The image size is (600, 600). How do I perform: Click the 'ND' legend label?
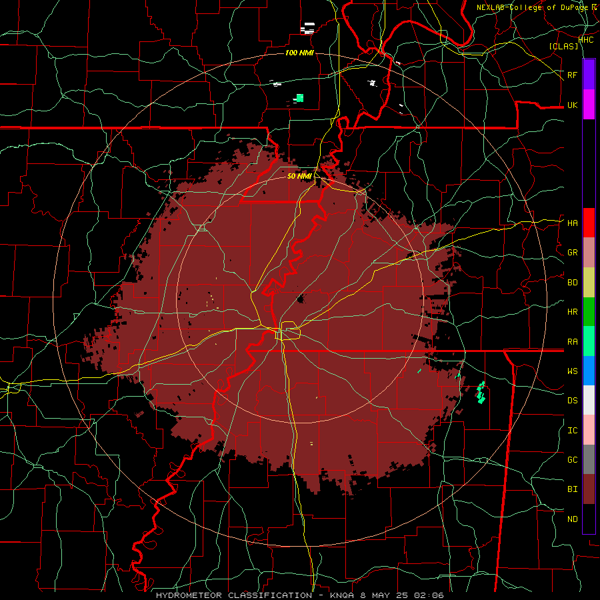click(572, 519)
